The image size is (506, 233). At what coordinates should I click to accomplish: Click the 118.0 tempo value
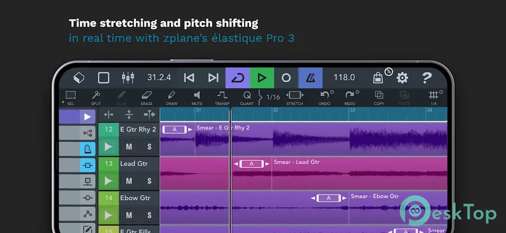[x=344, y=77]
